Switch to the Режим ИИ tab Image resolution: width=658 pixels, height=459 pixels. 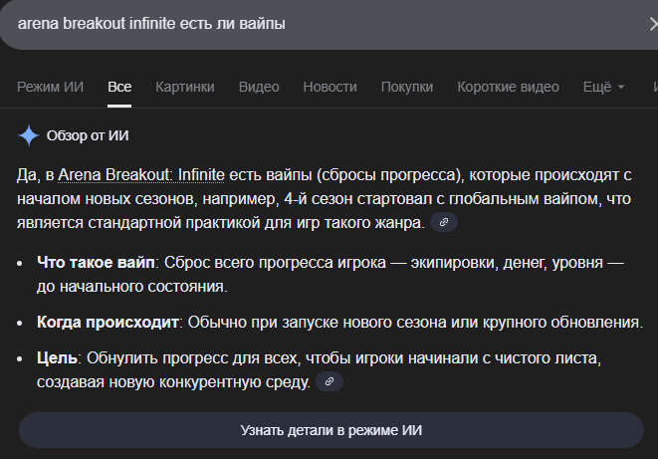click(x=51, y=87)
